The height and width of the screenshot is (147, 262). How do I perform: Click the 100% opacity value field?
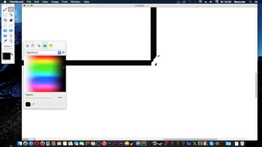[60, 98]
